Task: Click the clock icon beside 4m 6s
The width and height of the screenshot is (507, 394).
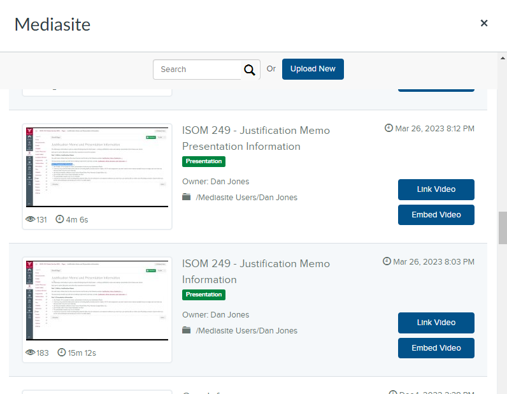Action: coord(60,219)
